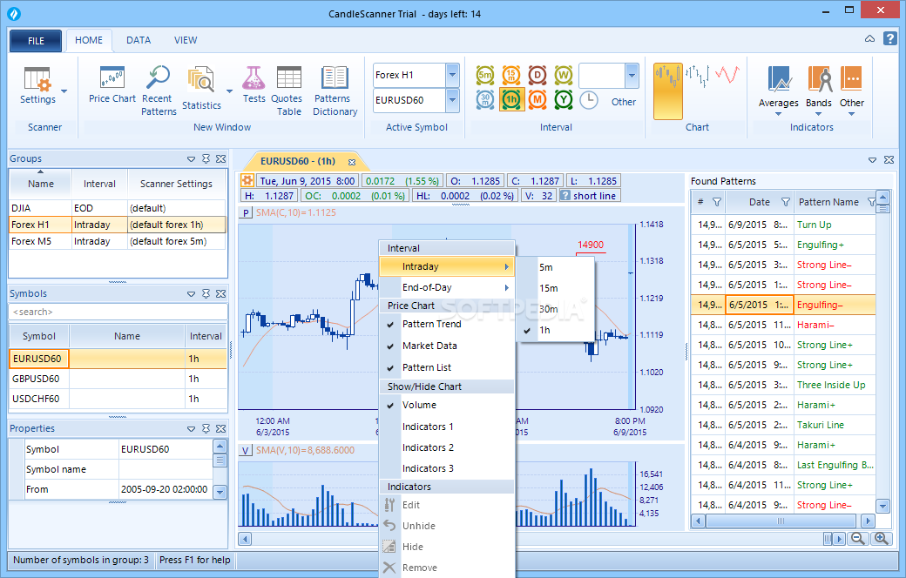Filter the Date column in Found Patterns
Screen dimensions: 906x578
point(785,202)
